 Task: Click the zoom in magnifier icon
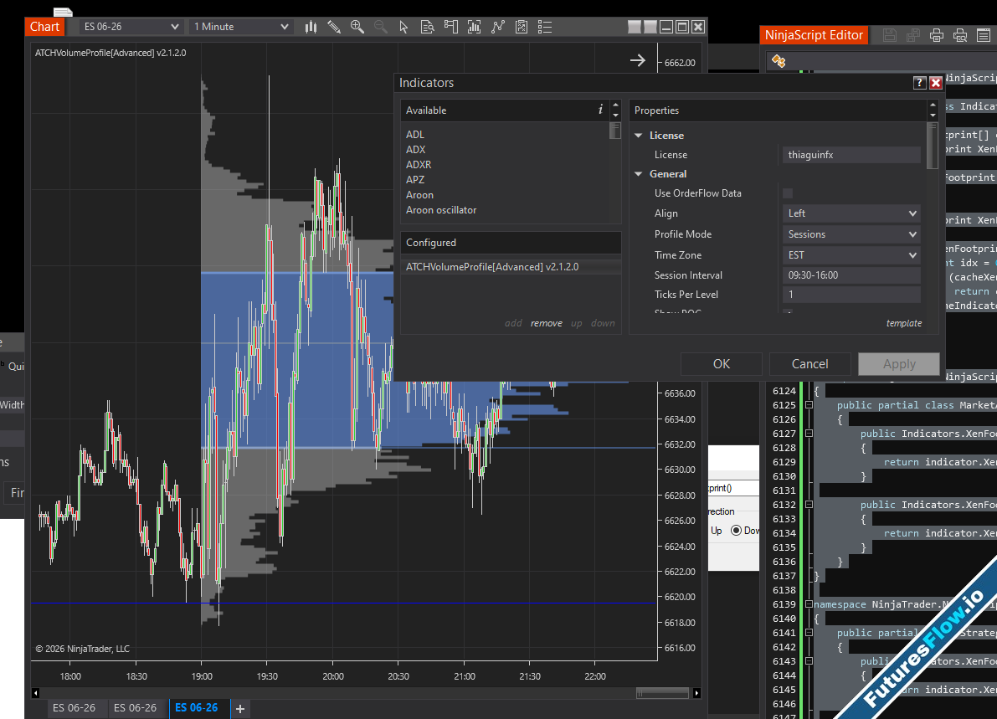point(357,27)
